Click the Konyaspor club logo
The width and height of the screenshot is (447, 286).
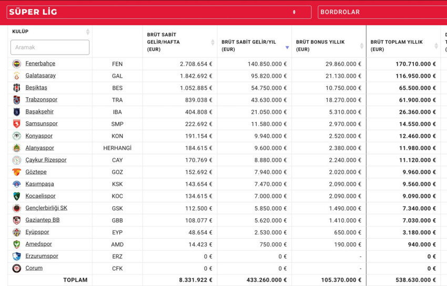(x=16, y=136)
